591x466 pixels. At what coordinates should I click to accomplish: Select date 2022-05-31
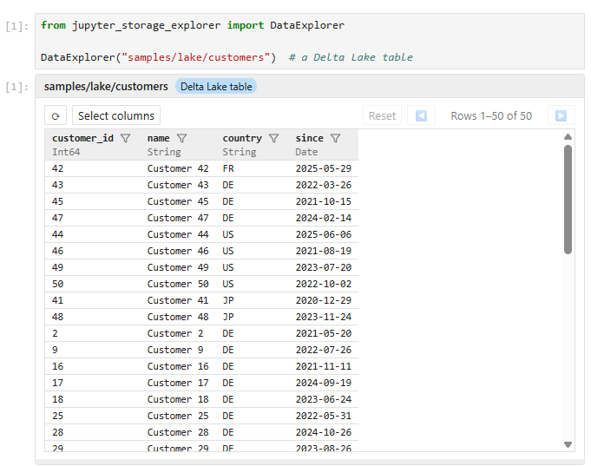(324, 416)
